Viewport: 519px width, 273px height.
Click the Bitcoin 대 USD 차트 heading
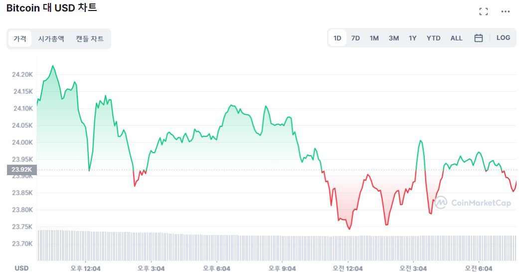pos(51,8)
